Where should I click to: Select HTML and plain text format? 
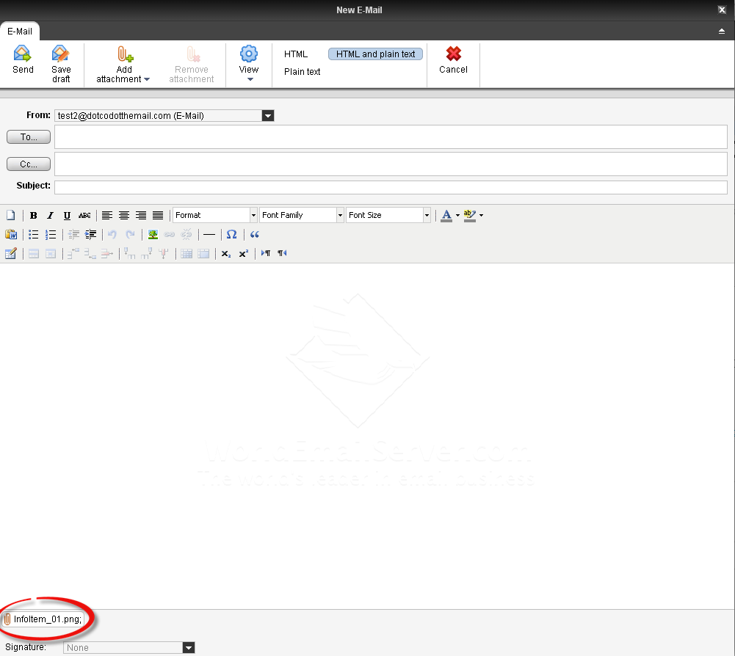[375, 54]
